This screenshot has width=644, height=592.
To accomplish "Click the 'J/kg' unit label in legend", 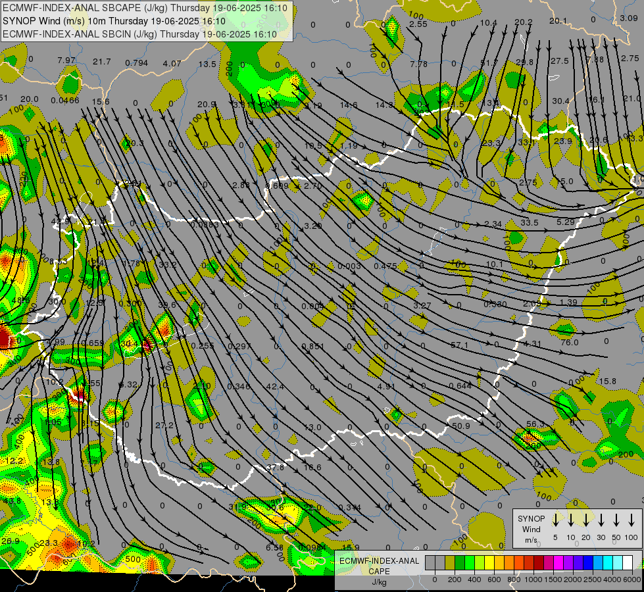I will [x=379, y=581].
